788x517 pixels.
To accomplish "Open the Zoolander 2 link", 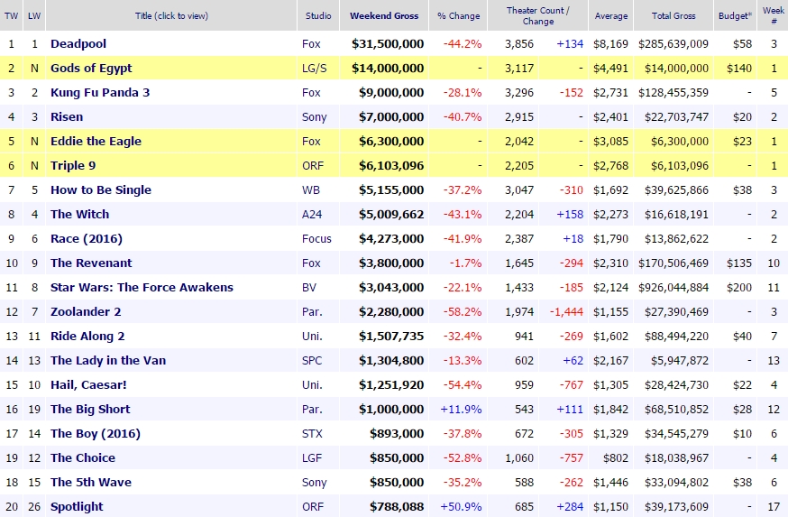I will tap(86, 312).
